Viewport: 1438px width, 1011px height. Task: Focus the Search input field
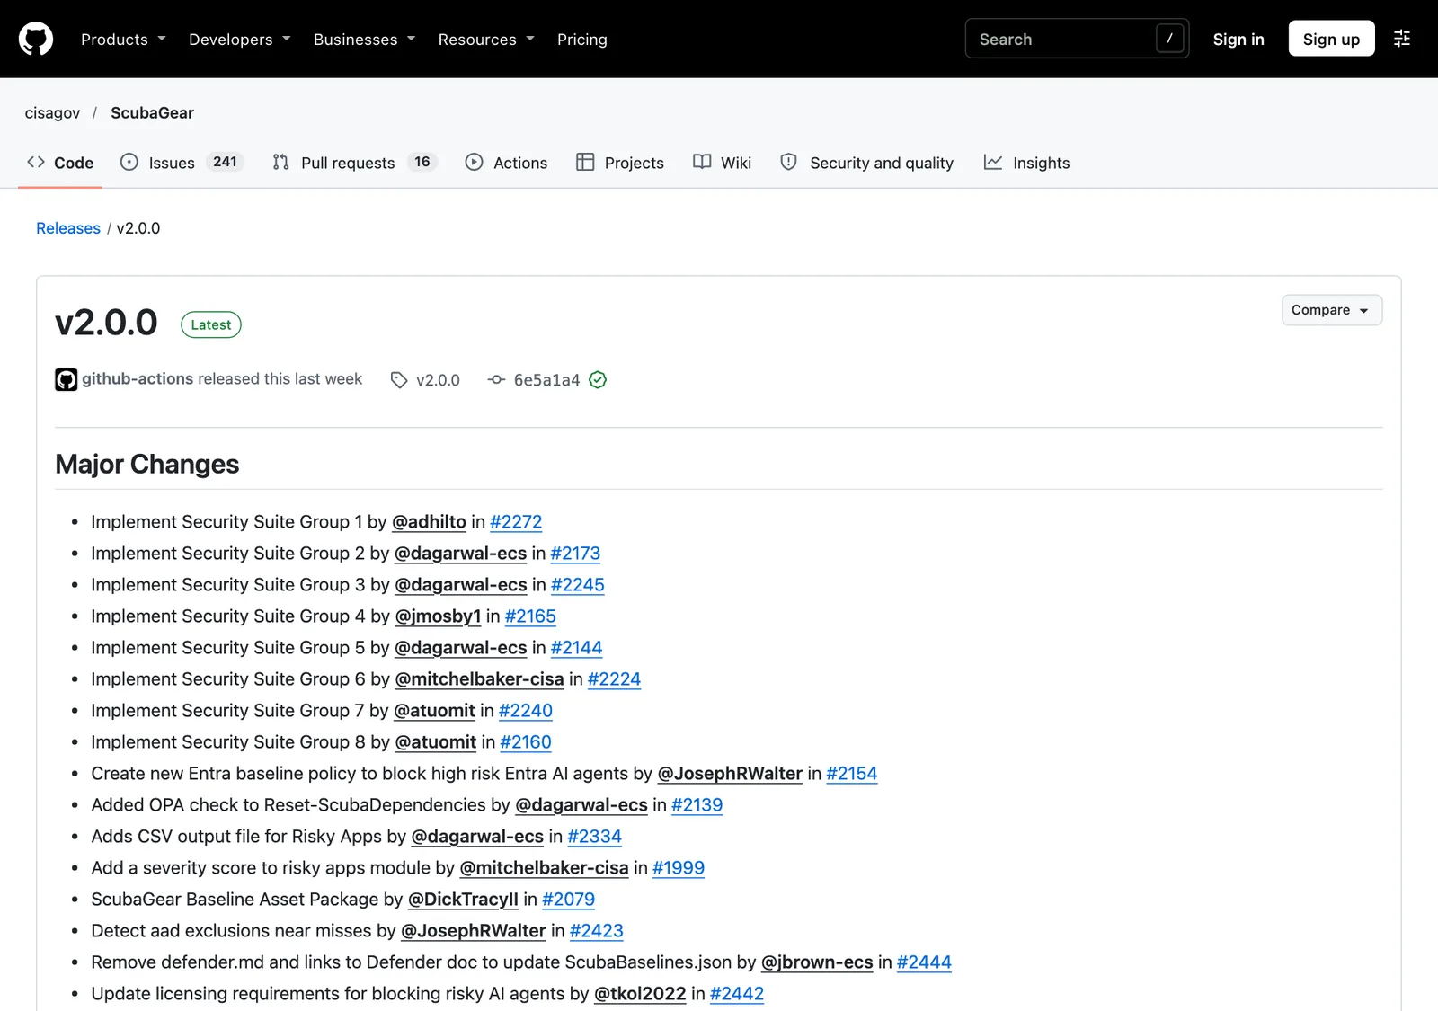click(x=1077, y=39)
